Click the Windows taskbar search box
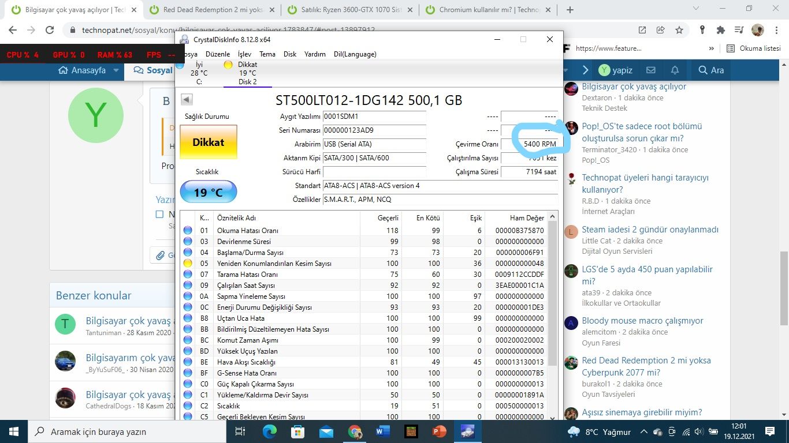The image size is (789, 443). [127, 431]
